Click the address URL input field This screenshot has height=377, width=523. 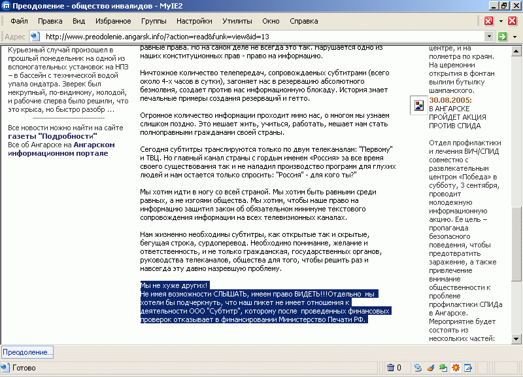263,37
